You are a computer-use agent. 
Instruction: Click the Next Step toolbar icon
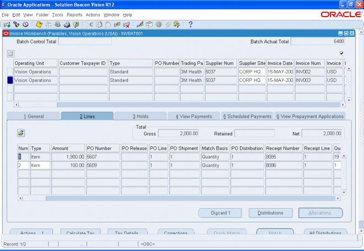point(49,24)
